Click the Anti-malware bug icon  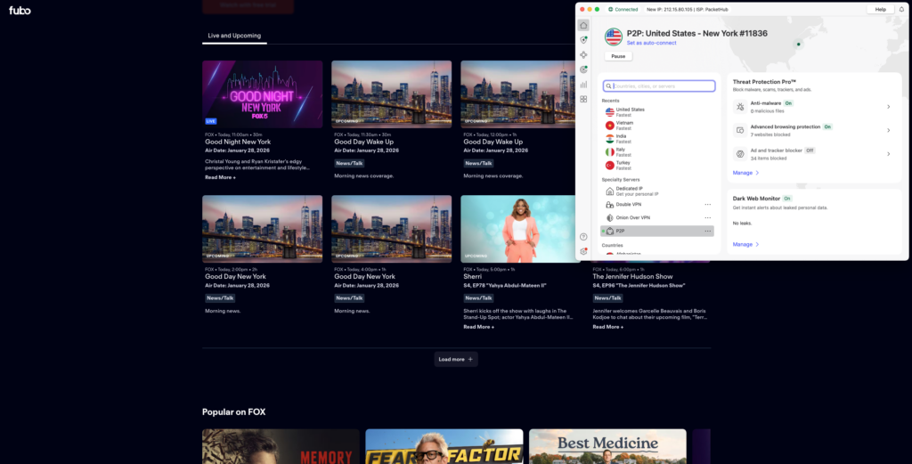pyautogui.click(x=740, y=107)
